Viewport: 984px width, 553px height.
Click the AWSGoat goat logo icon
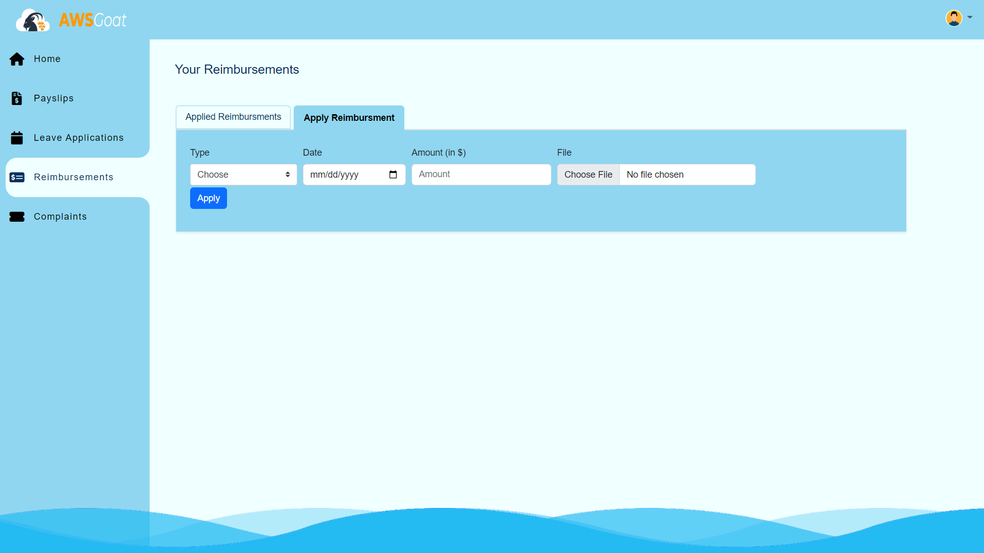(32, 20)
